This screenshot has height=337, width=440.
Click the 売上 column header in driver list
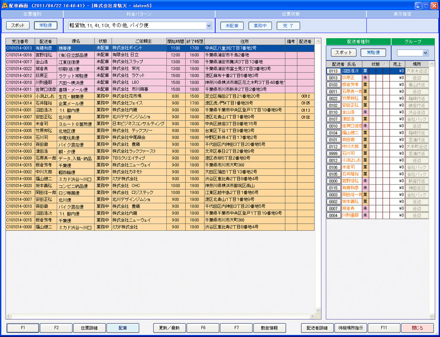pyautogui.click(x=398, y=64)
